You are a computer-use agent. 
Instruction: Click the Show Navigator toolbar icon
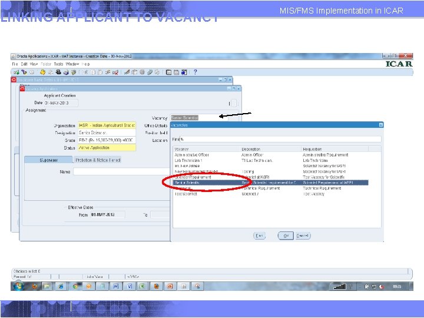[32, 72]
